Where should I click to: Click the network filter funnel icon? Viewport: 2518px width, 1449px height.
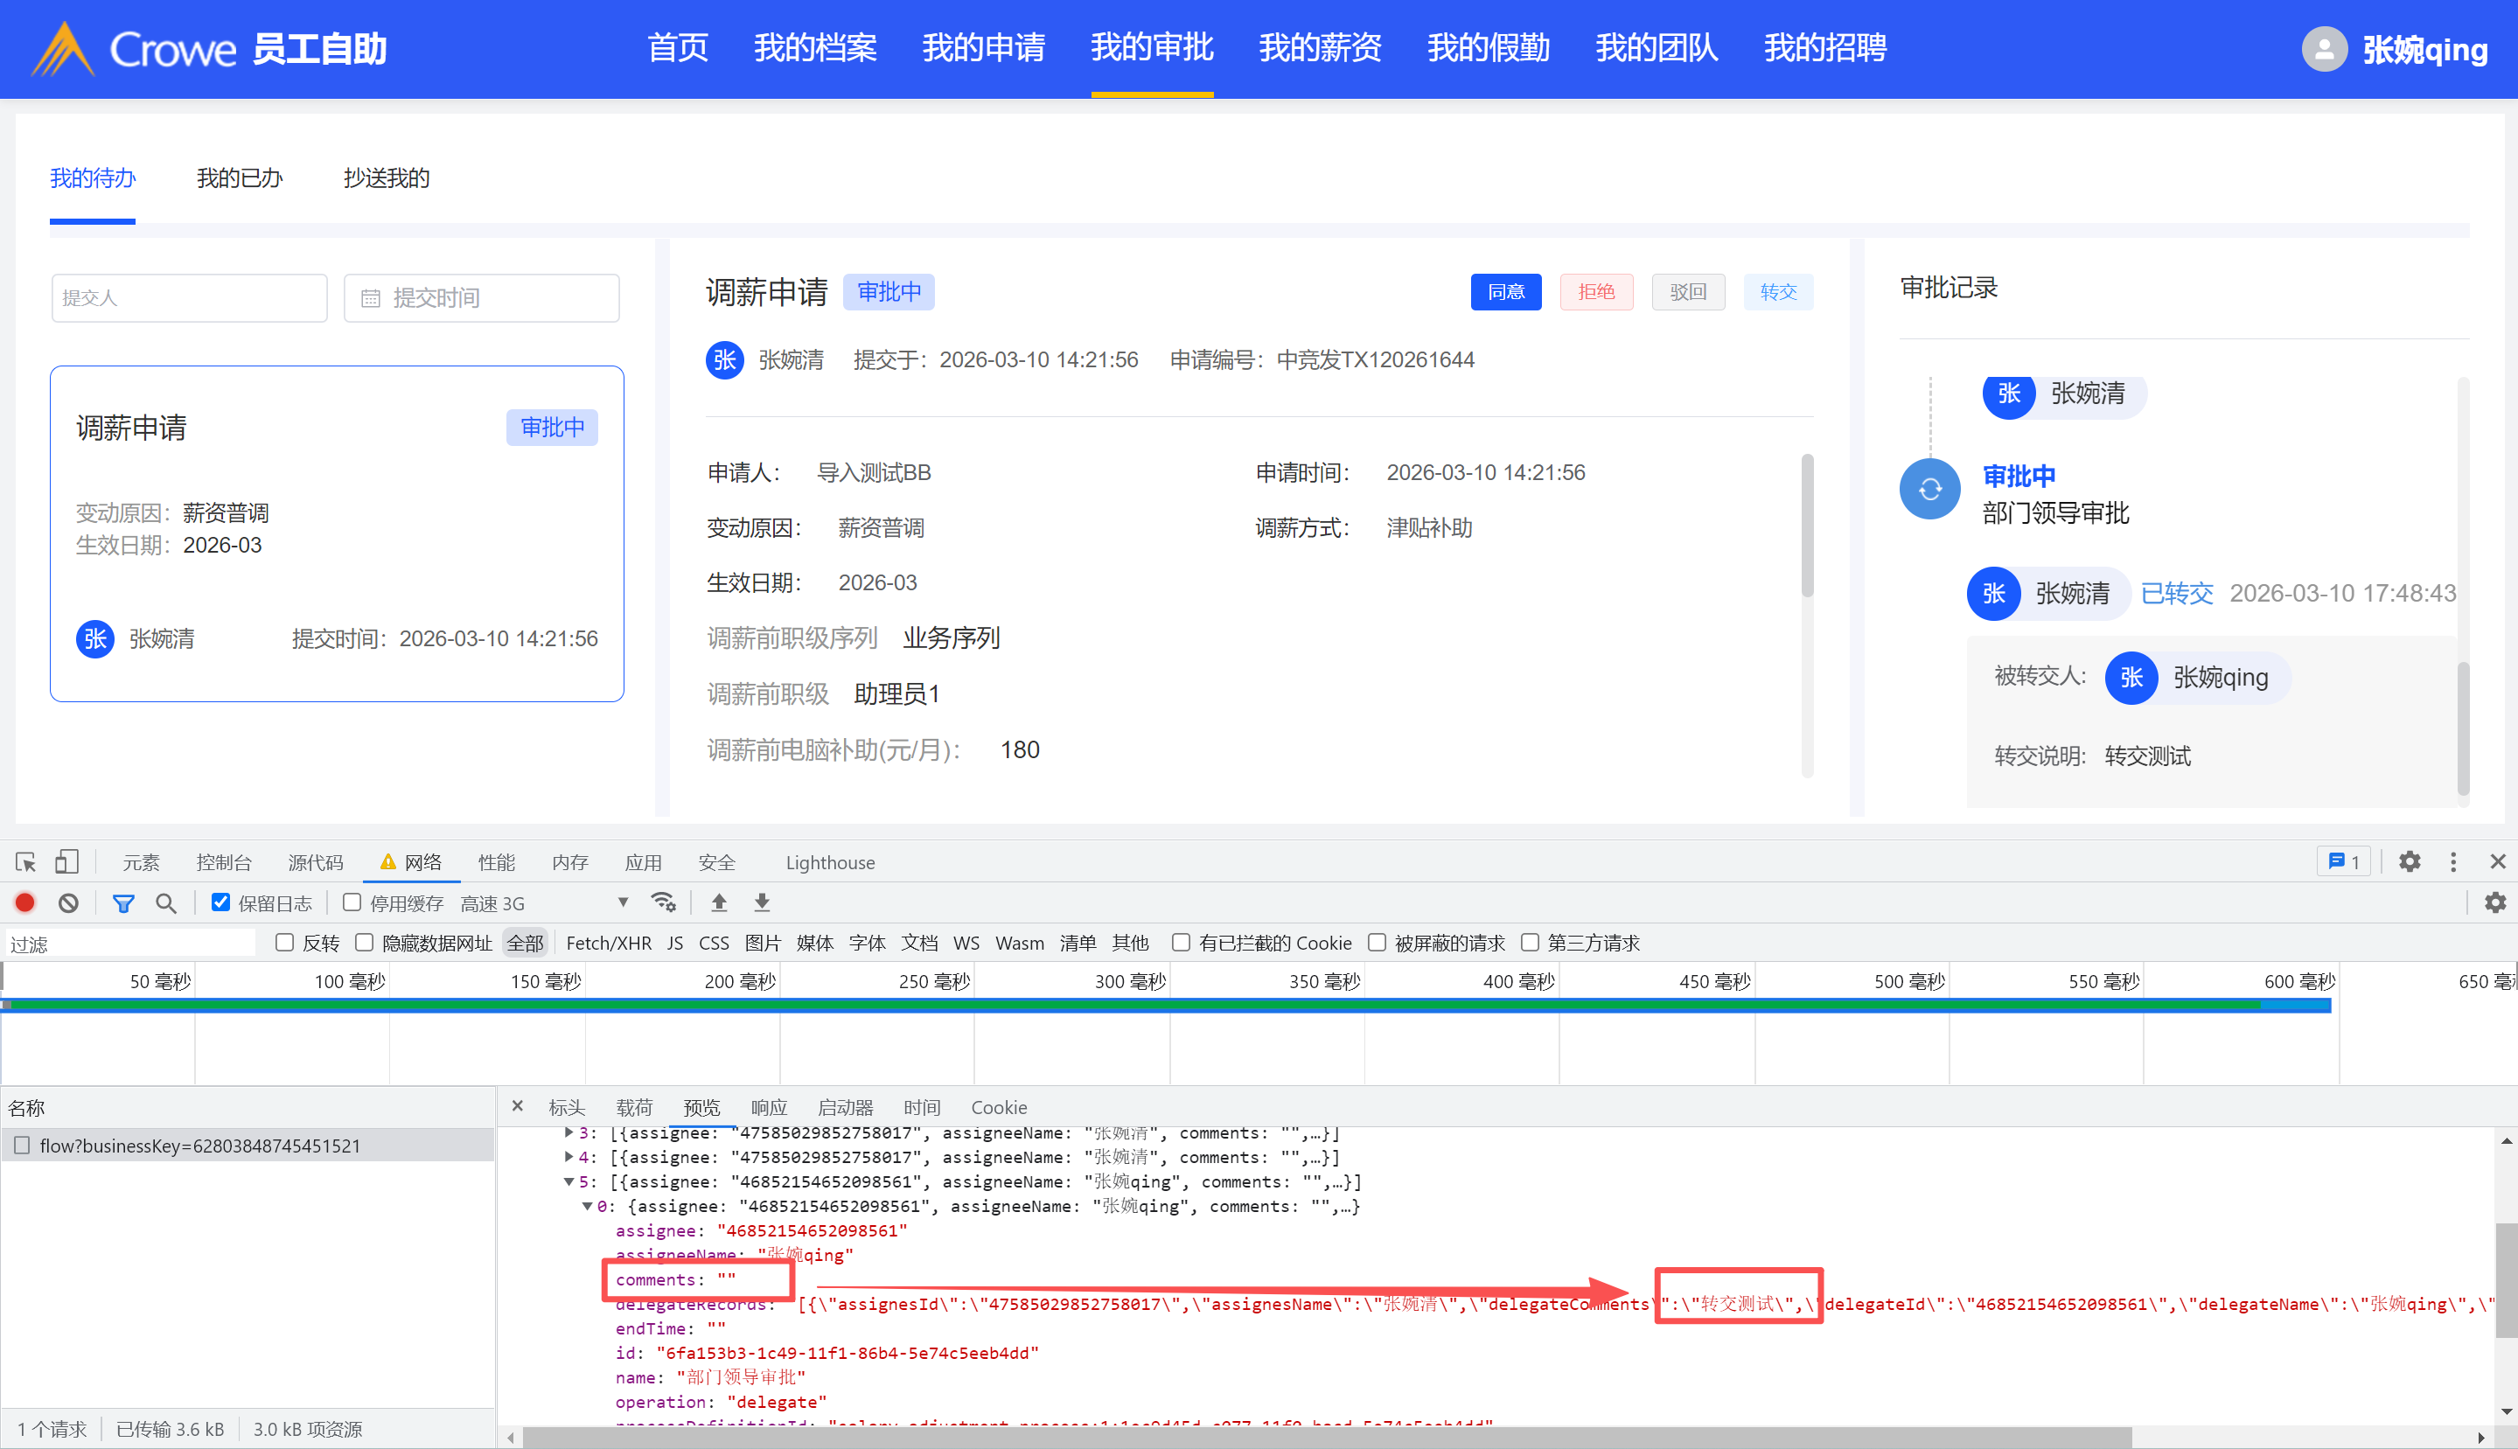click(123, 902)
